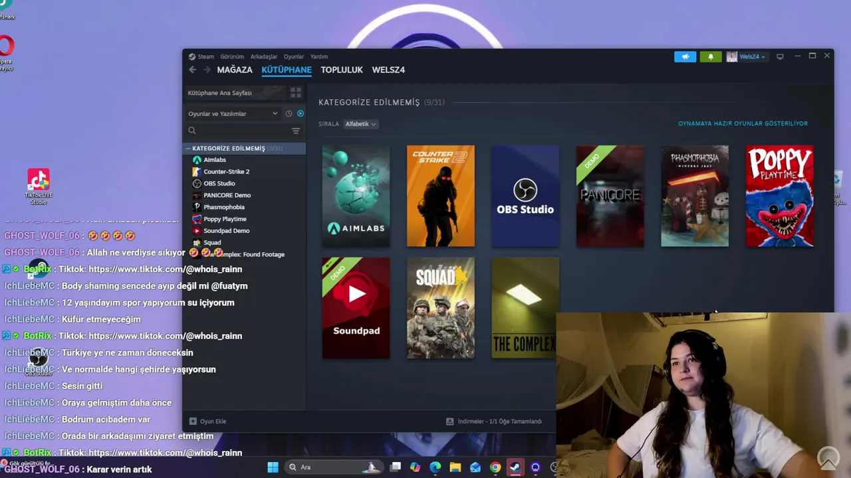Open the Alfabetik sort dropdown

[360, 124]
